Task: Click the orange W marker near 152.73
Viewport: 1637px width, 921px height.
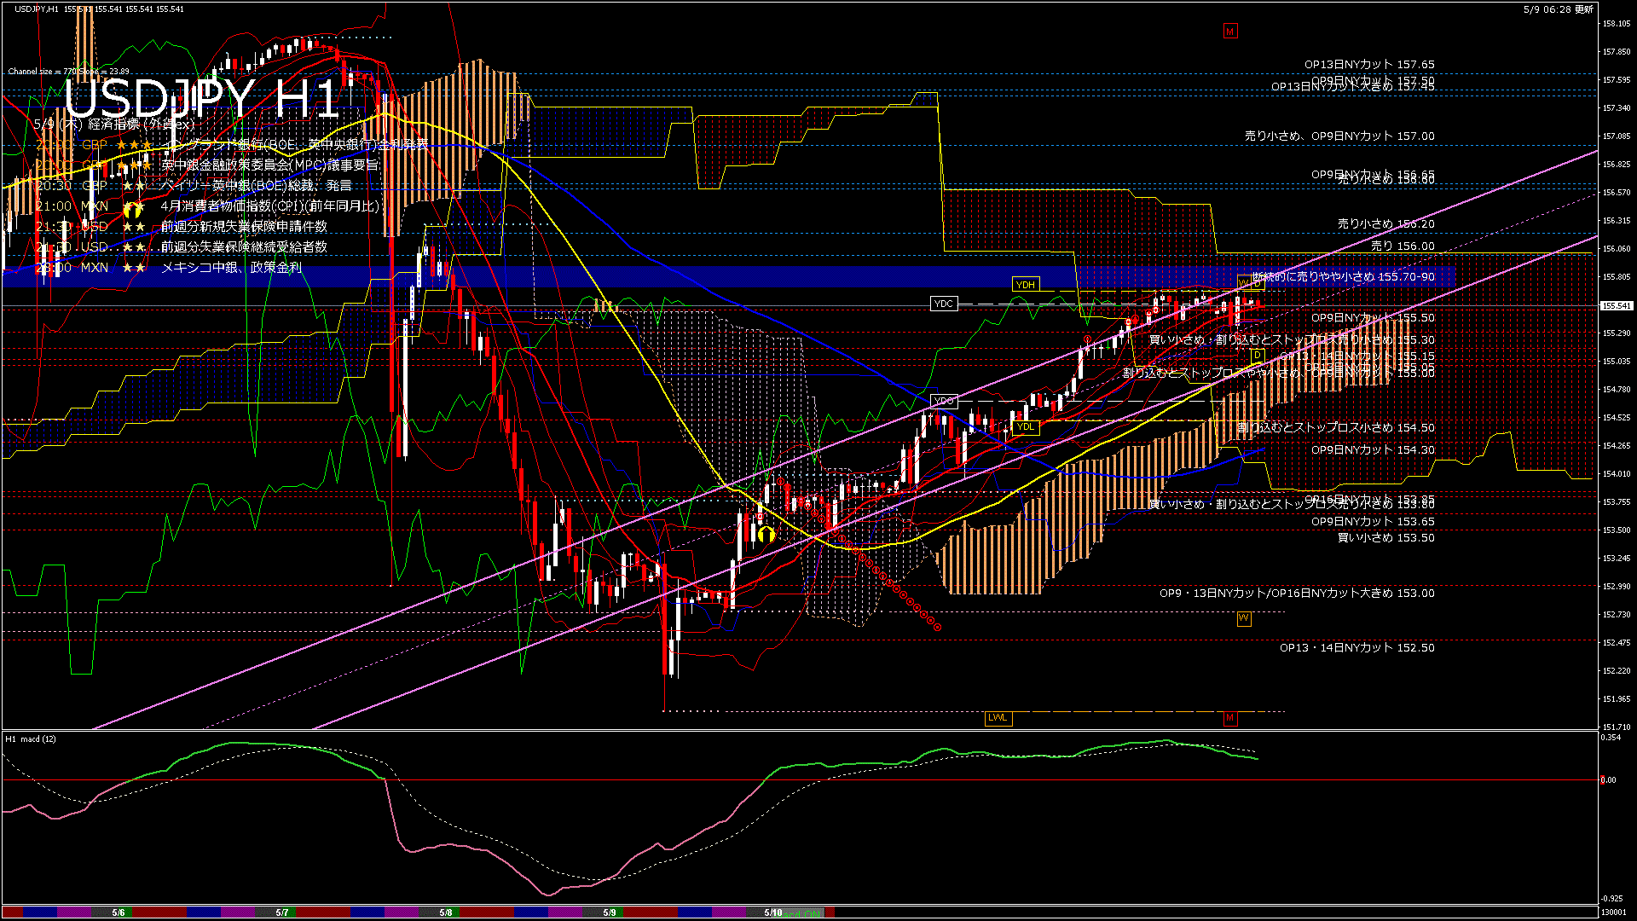Action: (1243, 618)
